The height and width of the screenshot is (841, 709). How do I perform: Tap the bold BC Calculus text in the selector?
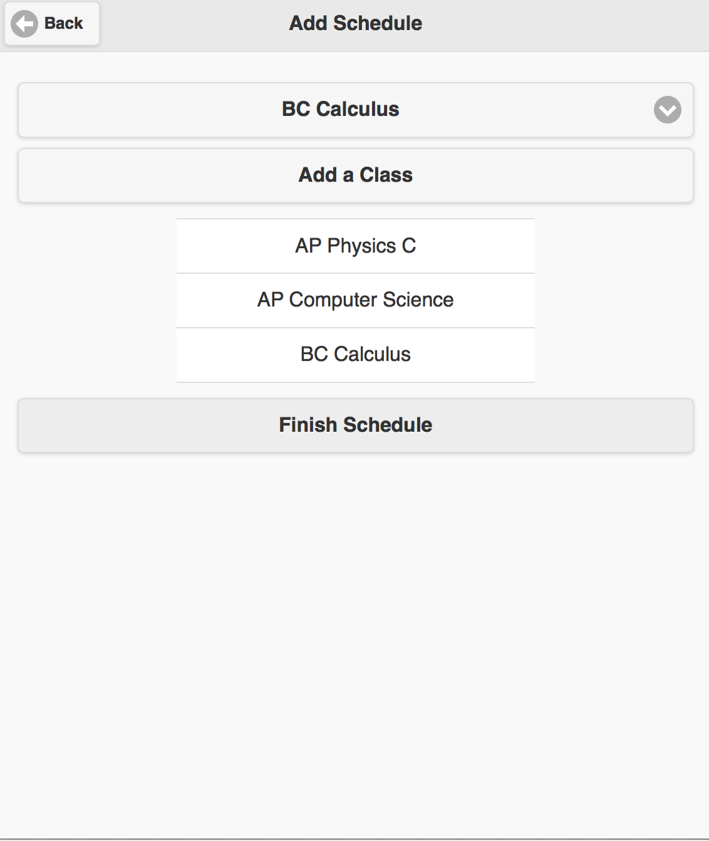pyautogui.click(x=341, y=109)
